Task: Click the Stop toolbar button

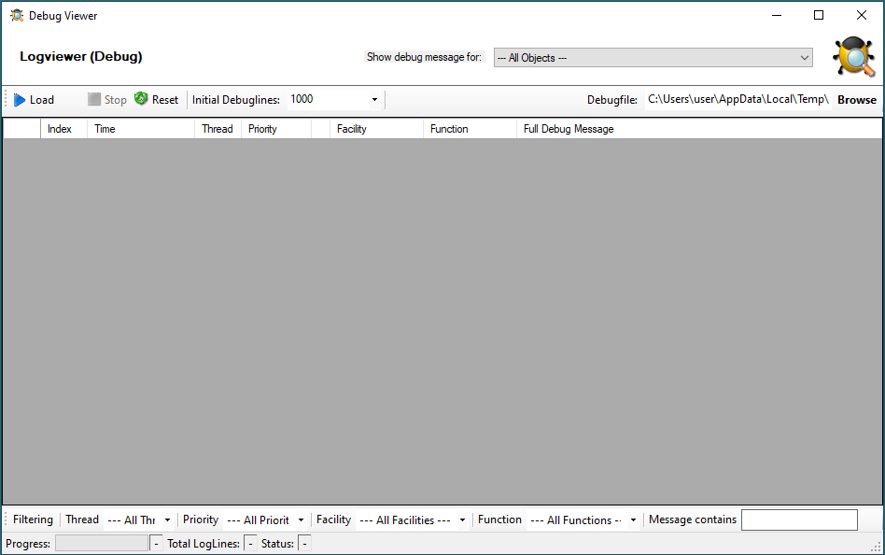Action: [107, 100]
